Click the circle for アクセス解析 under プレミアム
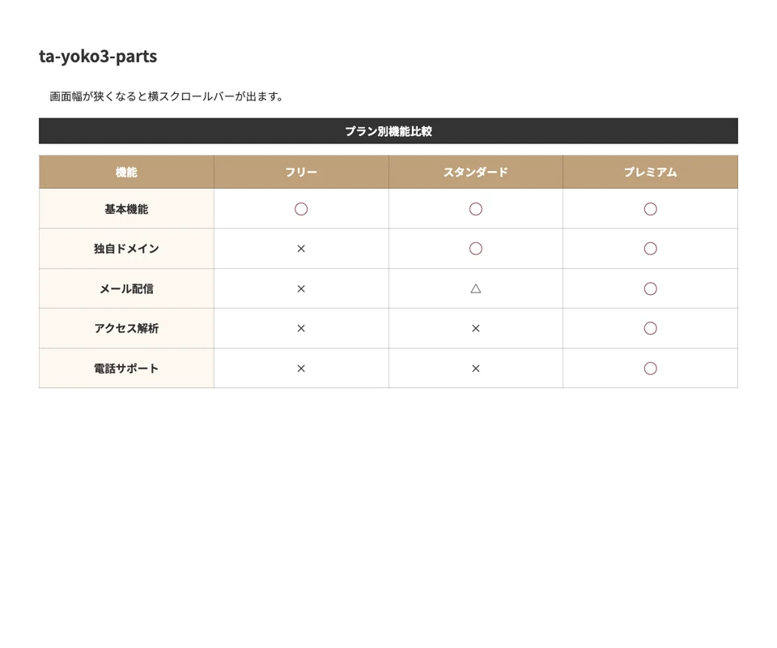The image size is (777, 648). (650, 328)
